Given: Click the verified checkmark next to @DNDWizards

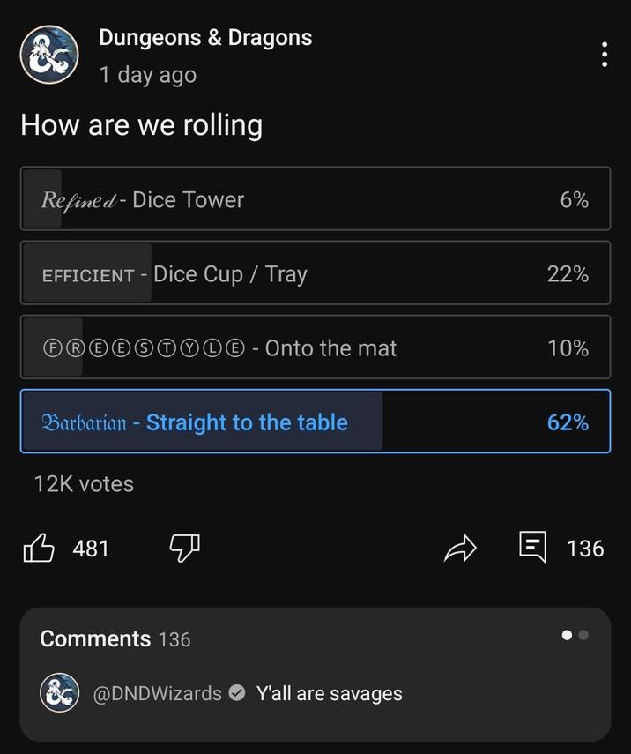Looking at the screenshot, I should [x=236, y=693].
